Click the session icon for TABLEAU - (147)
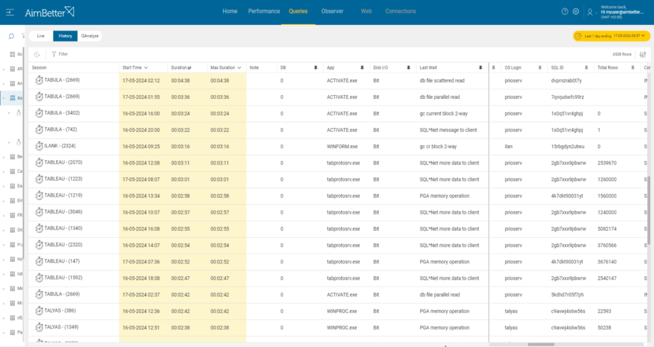Image resolution: width=654 pixels, height=347 pixels. tap(39, 262)
